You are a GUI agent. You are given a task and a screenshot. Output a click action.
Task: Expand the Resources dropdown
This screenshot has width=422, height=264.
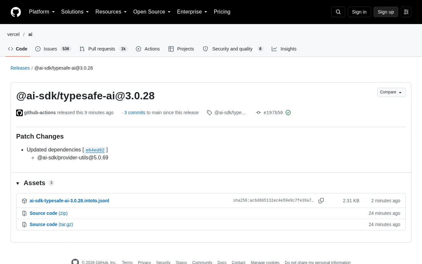point(111,12)
